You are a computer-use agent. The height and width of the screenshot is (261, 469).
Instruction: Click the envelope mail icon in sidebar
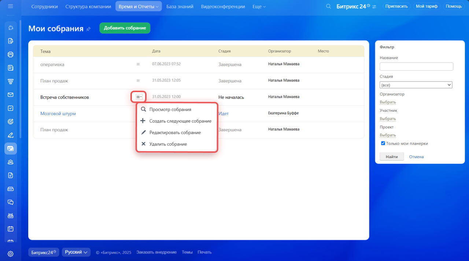coord(11,95)
